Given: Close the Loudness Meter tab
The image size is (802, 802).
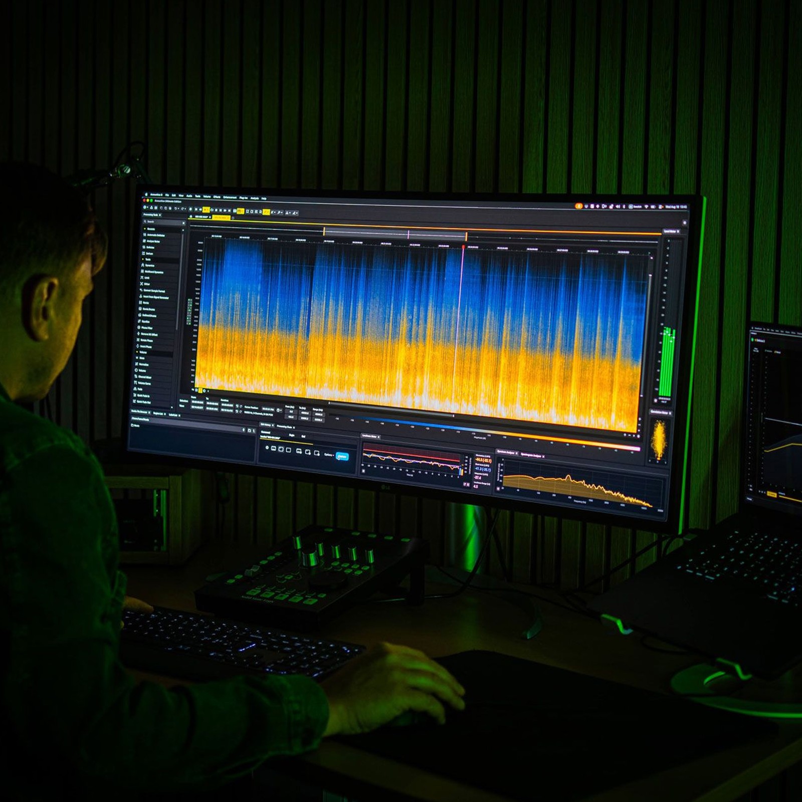Looking at the screenshot, I should tap(379, 436).
